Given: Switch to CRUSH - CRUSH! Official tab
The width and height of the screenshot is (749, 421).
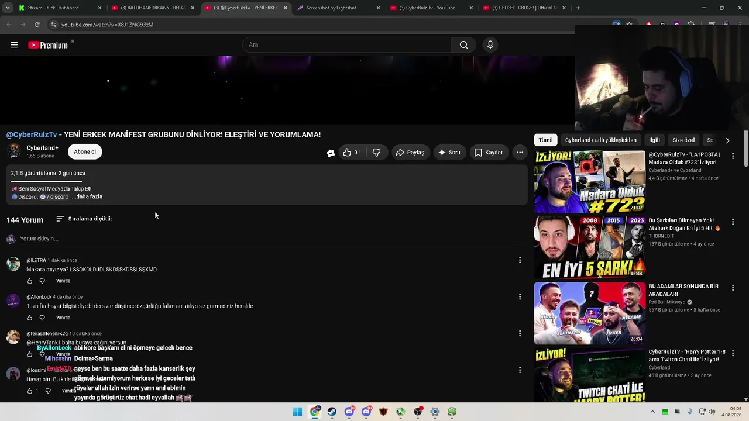Looking at the screenshot, I should pos(524,8).
